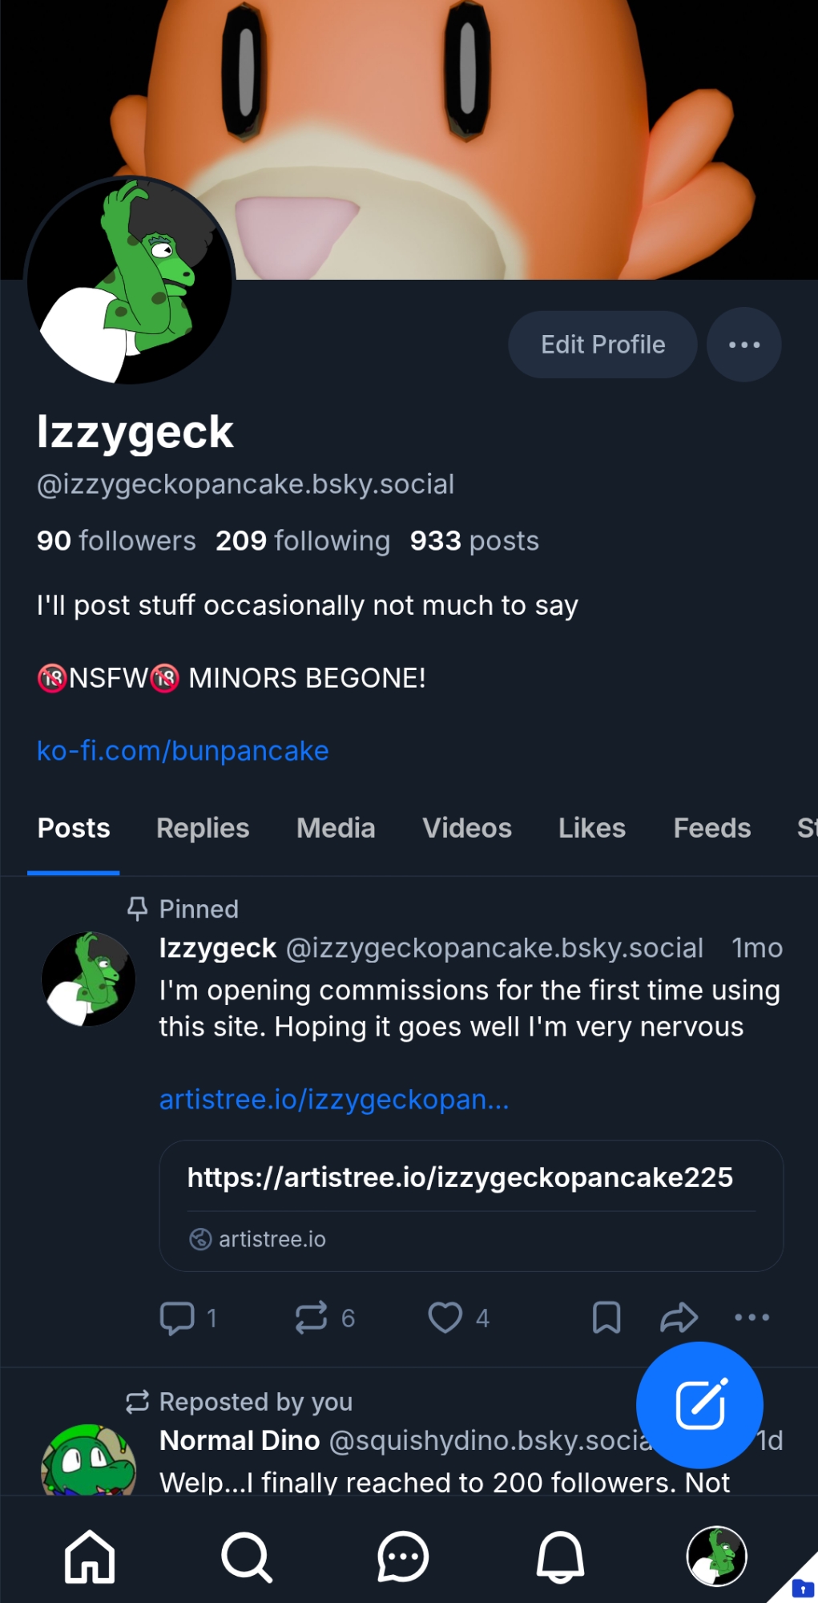Tap the compose new post button
This screenshot has width=818, height=1603.
(x=699, y=1404)
